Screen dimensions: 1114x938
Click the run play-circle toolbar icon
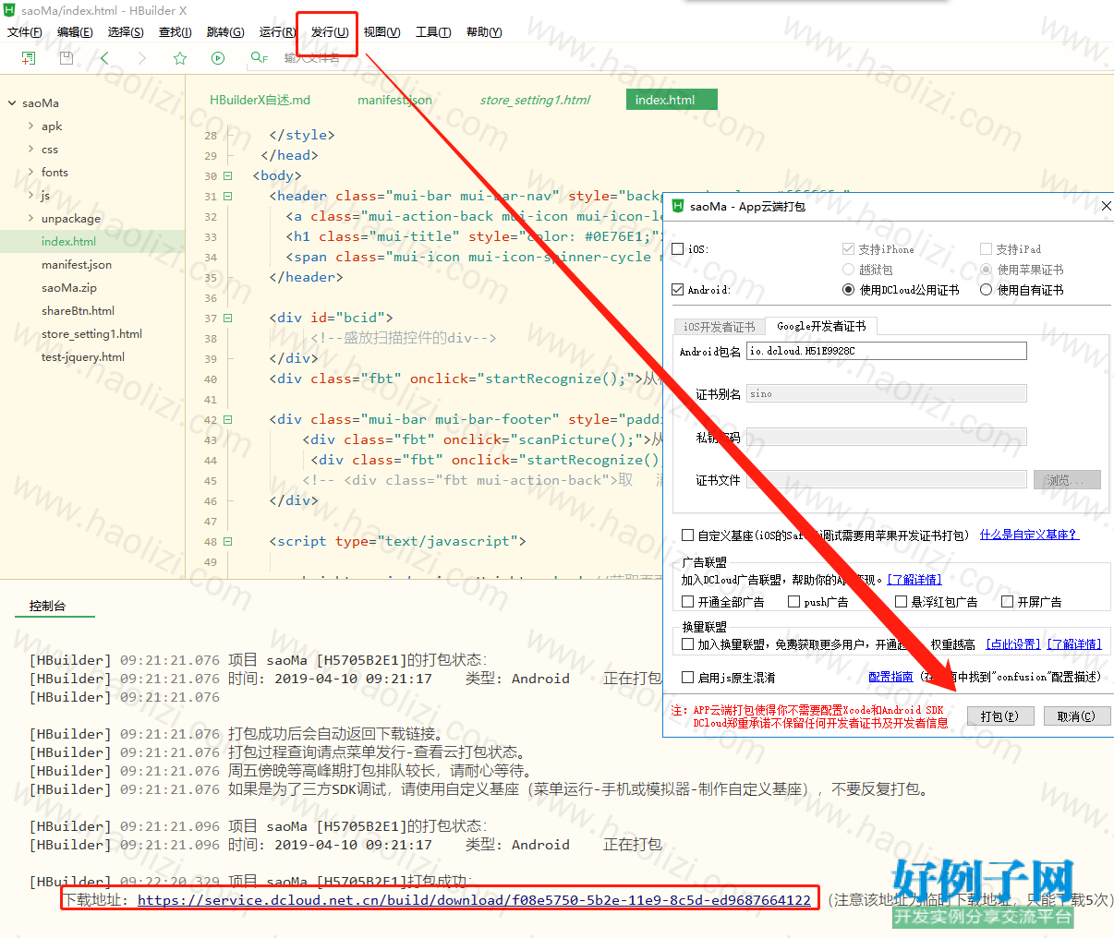[x=218, y=58]
